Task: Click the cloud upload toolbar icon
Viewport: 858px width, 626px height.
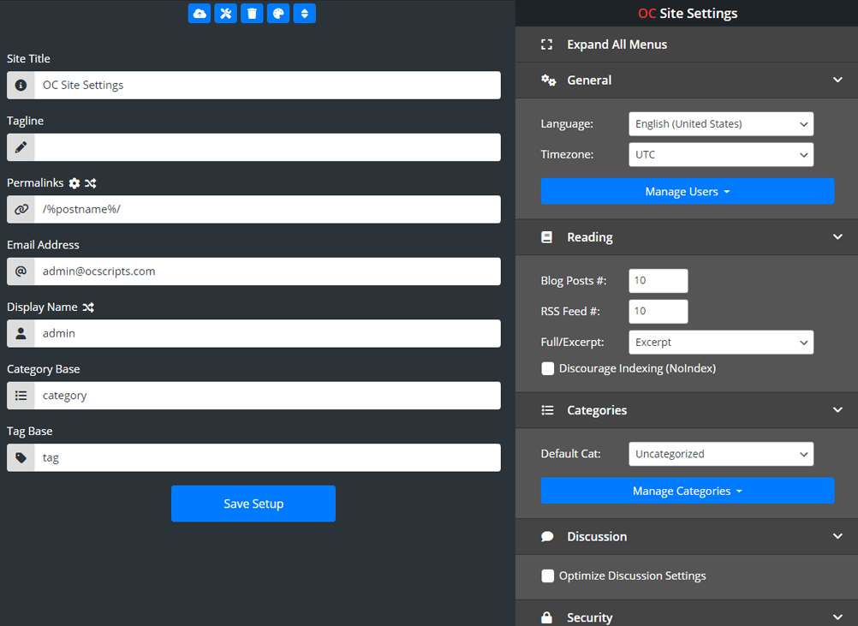Action: click(x=200, y=13)
